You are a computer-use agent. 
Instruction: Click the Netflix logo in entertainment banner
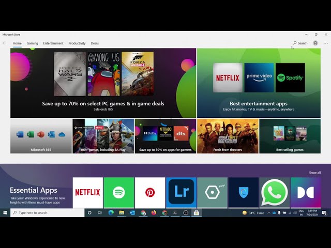point(228,78)
